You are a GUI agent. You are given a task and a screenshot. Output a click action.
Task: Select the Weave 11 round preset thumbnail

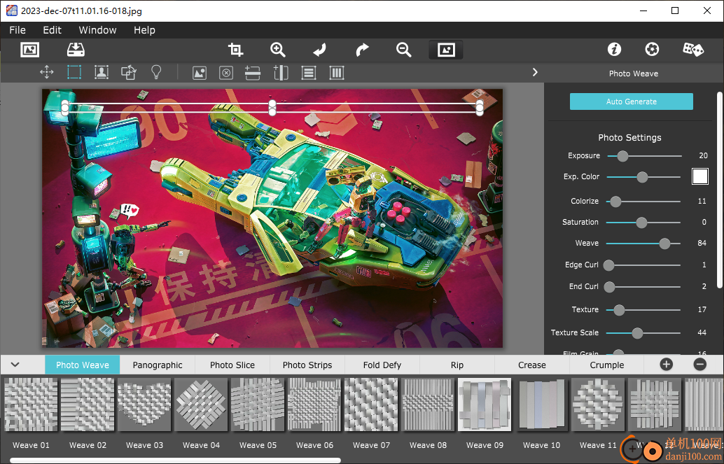[x=599, y=405]
